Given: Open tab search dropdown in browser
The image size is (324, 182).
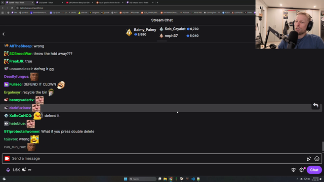Looking at the screenshot, I should [x=2, y=3].
